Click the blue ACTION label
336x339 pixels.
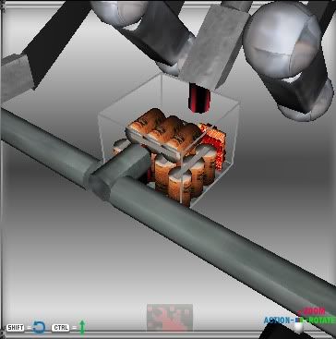coord(277,321)
